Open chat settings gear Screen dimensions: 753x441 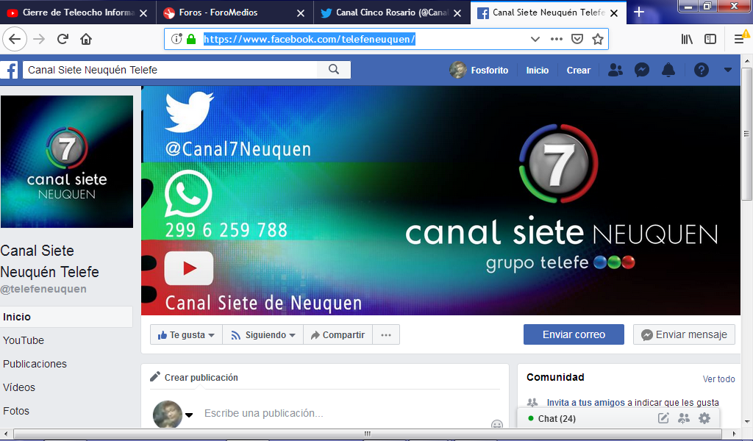tap(704, 418)
